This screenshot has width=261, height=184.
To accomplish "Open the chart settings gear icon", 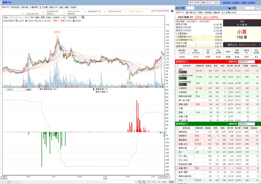I will point(83,17).
